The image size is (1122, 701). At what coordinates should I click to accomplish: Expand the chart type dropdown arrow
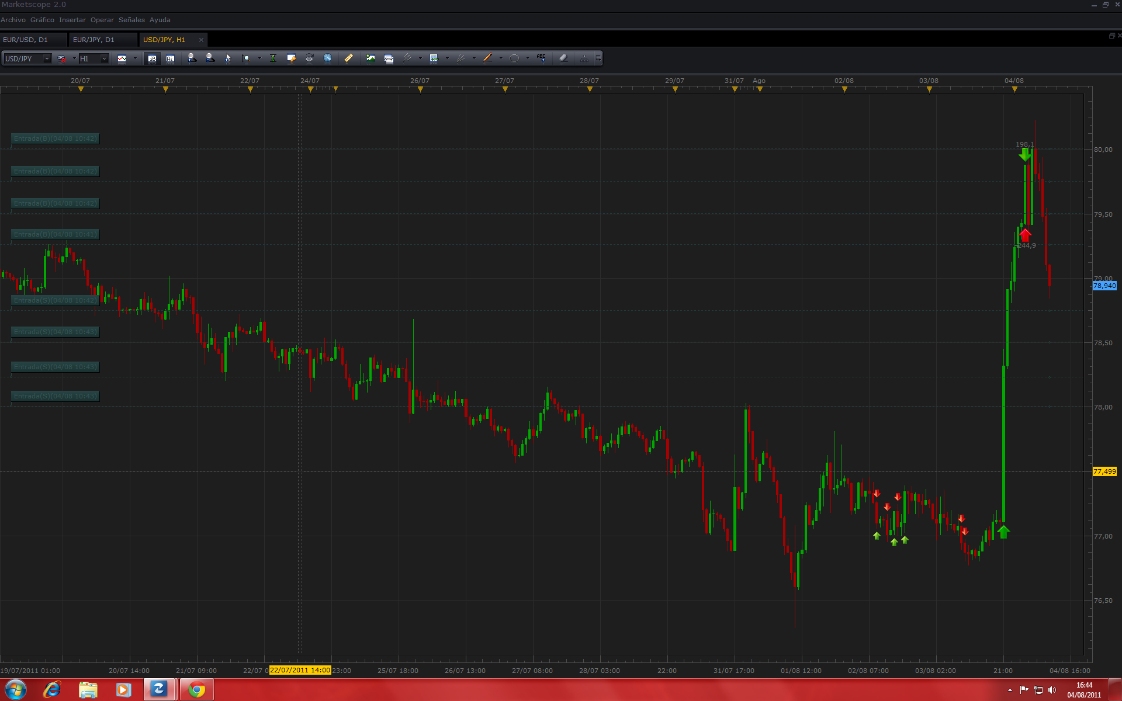(135, 58)
